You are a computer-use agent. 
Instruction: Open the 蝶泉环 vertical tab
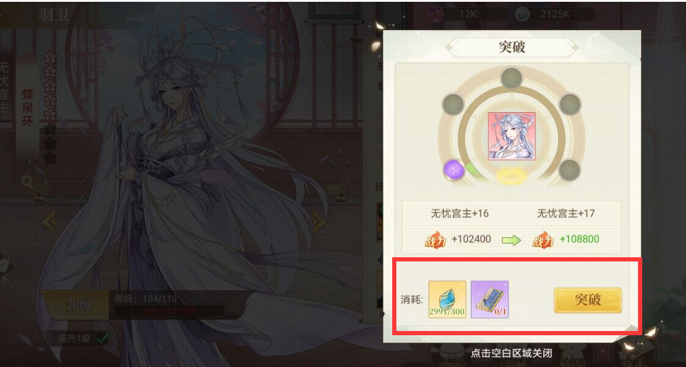(x=28, y=108)
